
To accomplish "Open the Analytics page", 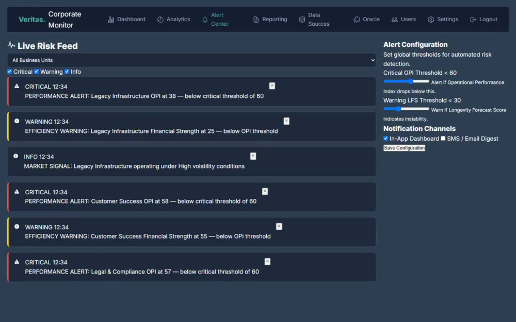I will pos(174,20).
